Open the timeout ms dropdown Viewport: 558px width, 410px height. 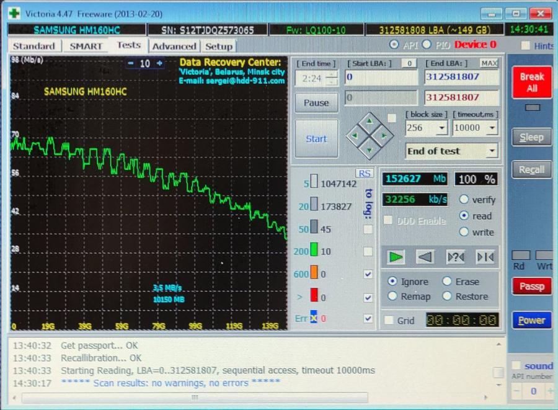(x=492, y=128)
